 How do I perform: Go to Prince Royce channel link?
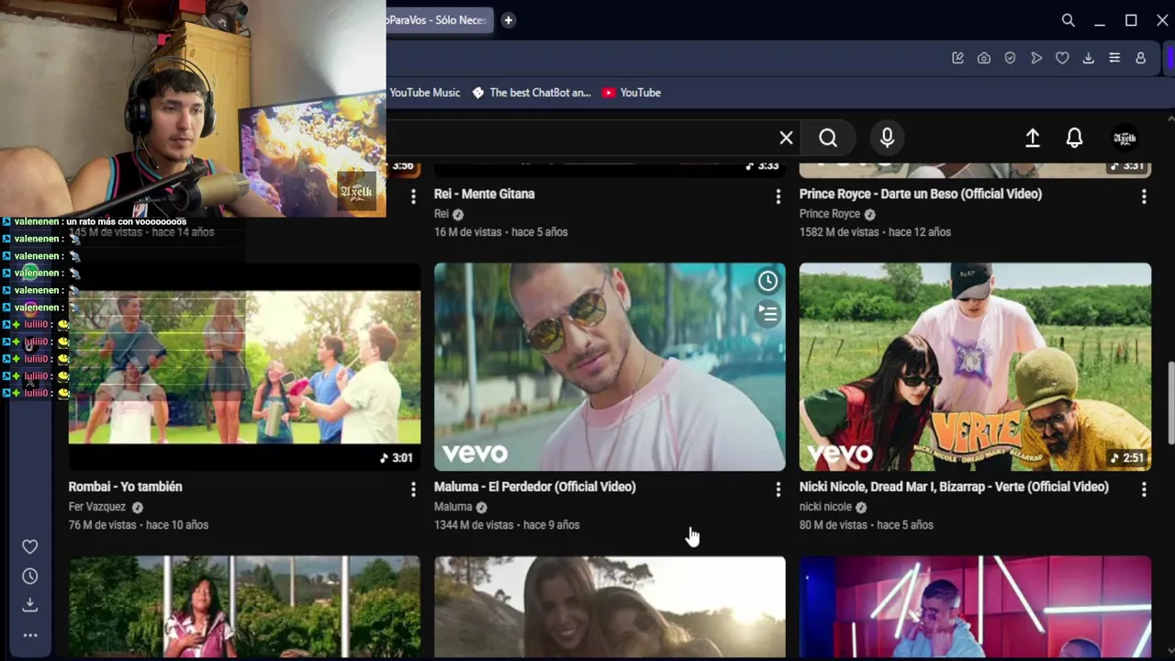point(830,214)
